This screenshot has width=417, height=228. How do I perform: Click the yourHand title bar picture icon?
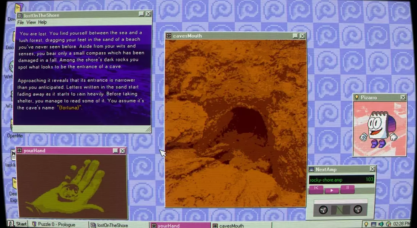[x=19, y=150]
